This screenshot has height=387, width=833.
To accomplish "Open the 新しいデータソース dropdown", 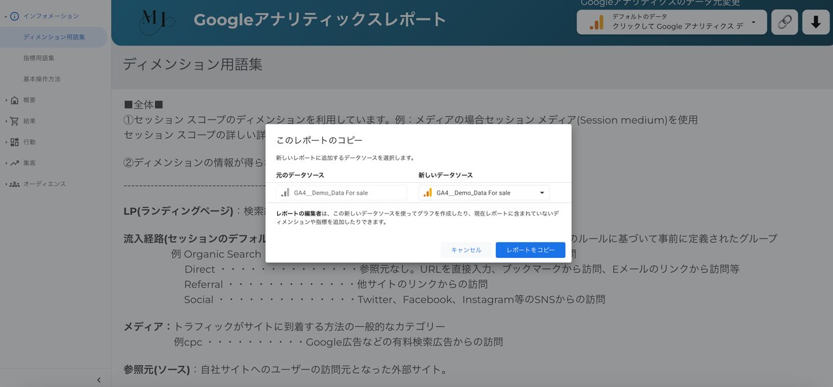I will click(x=484, y=192).
